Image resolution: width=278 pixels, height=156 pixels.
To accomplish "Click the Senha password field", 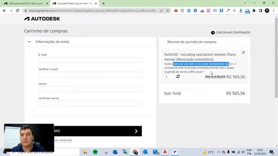I will [90, 89].
